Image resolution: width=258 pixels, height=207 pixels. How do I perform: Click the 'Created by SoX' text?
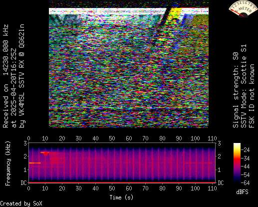(x=21, y=203)
